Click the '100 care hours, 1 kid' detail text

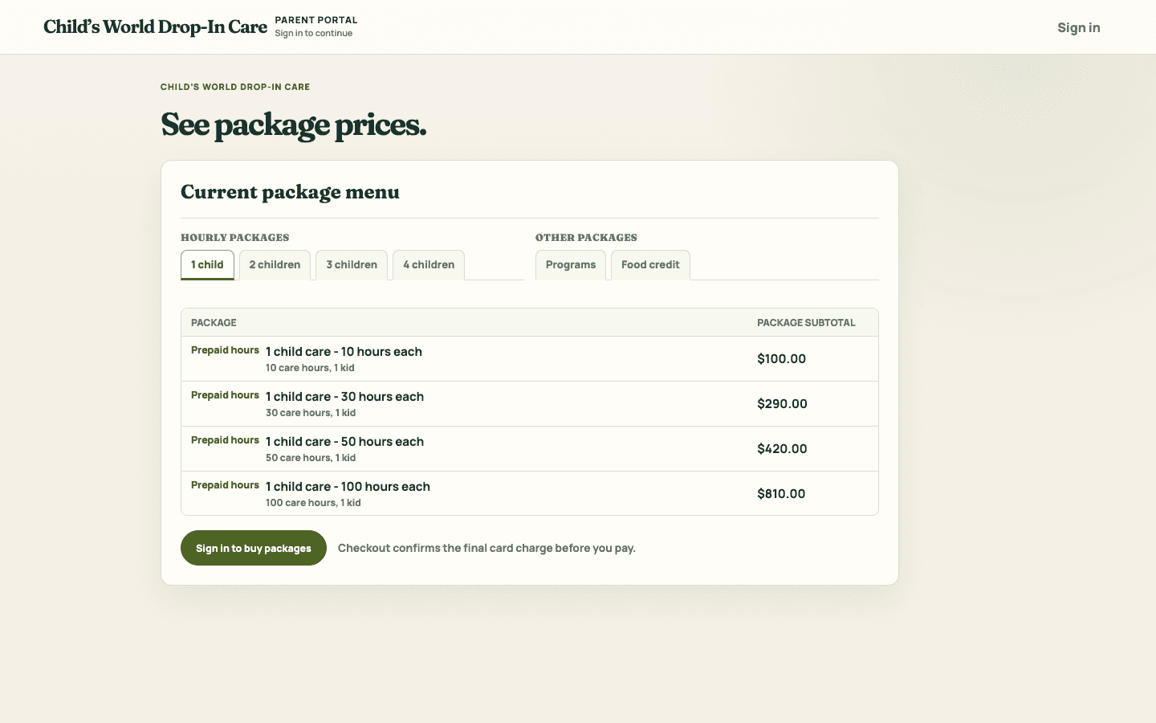click(x=313, y=503)
